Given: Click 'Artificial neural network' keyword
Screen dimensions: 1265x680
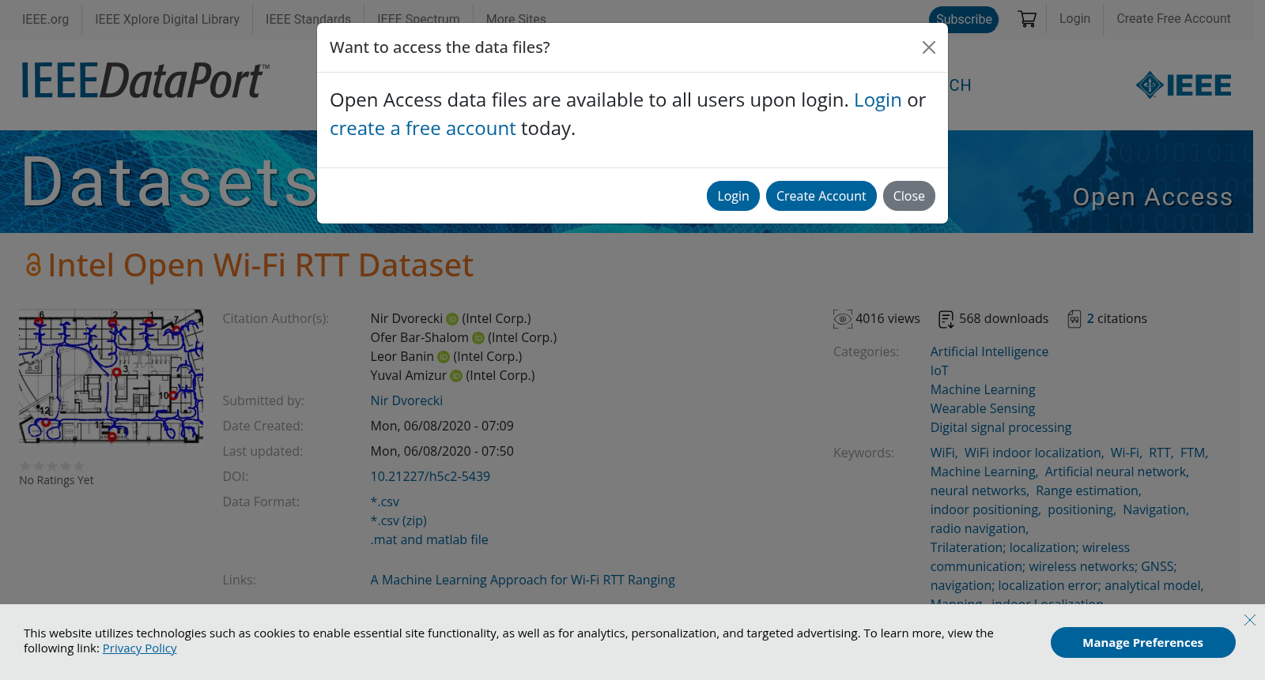Looking at the screenshot, I should pyautogui.click(x=1116, y=472).
